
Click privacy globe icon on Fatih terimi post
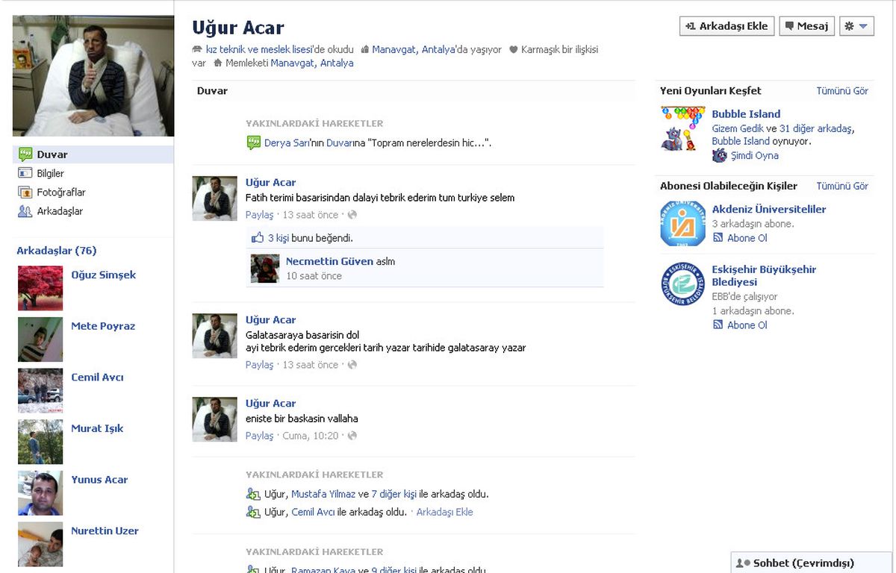tap(352, 215)
